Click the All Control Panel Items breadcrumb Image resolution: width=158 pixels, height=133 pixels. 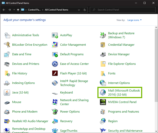(x=57, y=10)
